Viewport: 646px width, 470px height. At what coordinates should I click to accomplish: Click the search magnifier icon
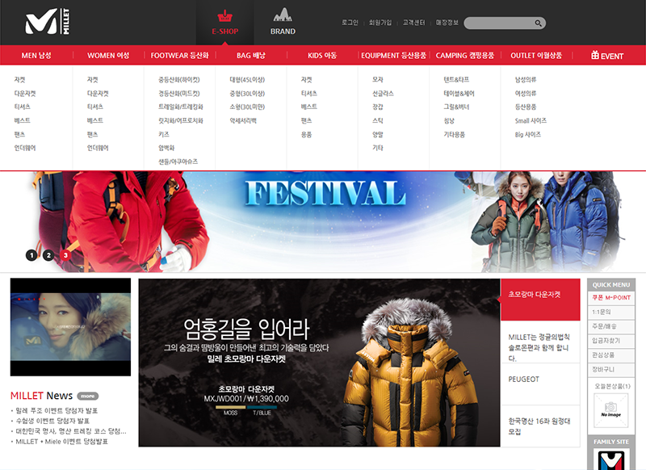(x=538, y=23)
